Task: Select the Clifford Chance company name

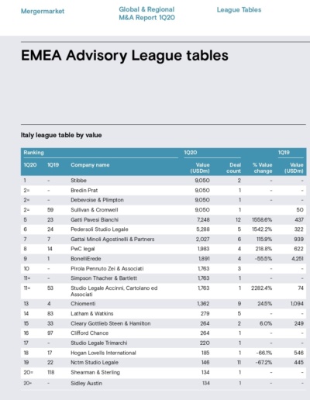Action: click(90, 333)
